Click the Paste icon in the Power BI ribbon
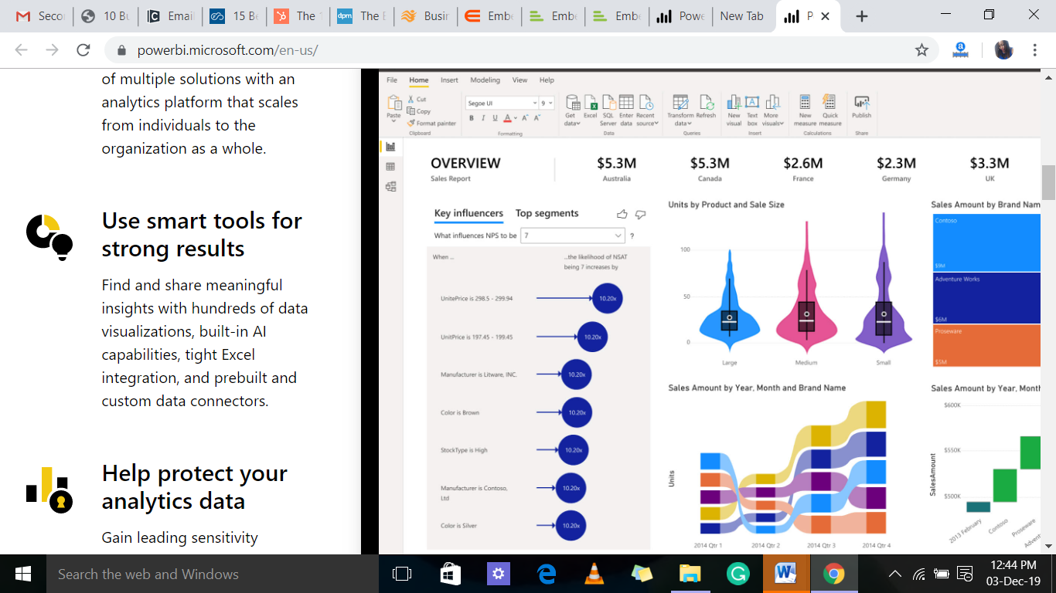The width and height of the screenshot is (1056, 593). pos(394,102)
